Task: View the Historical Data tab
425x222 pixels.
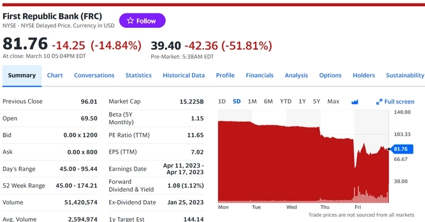Action: [x=183, y=76]
